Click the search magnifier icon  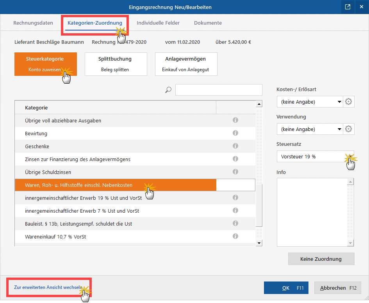coord(168,90)
